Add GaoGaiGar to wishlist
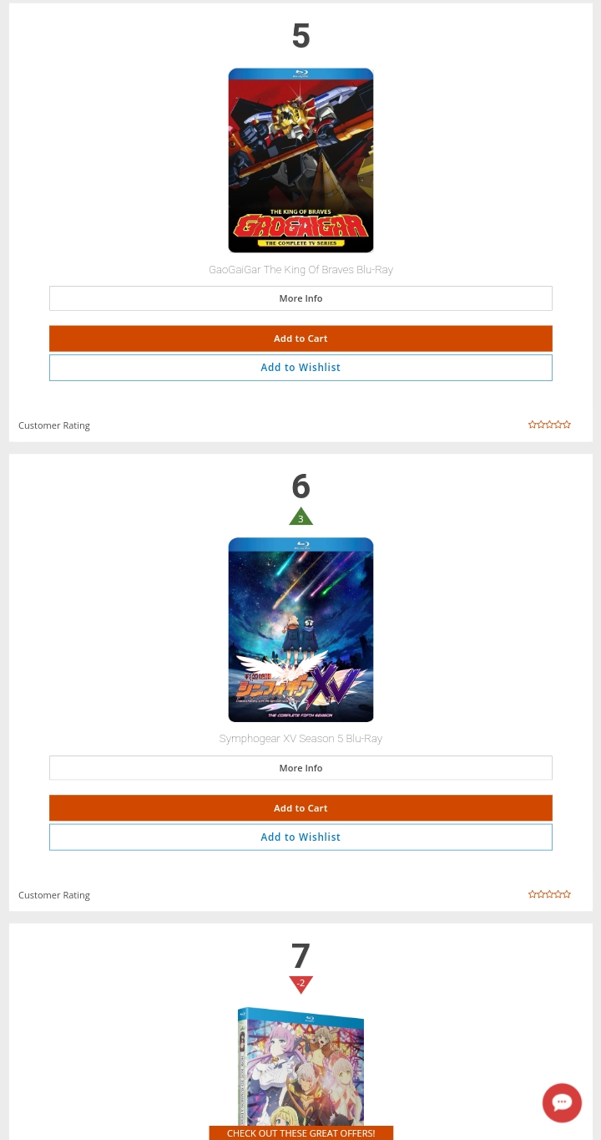The width and height of the screenshot is (601, 1140). click(x=300, y=368)
